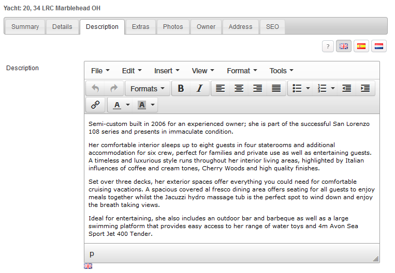
Task: Open the View menu
Action: (x=203, y=71)
